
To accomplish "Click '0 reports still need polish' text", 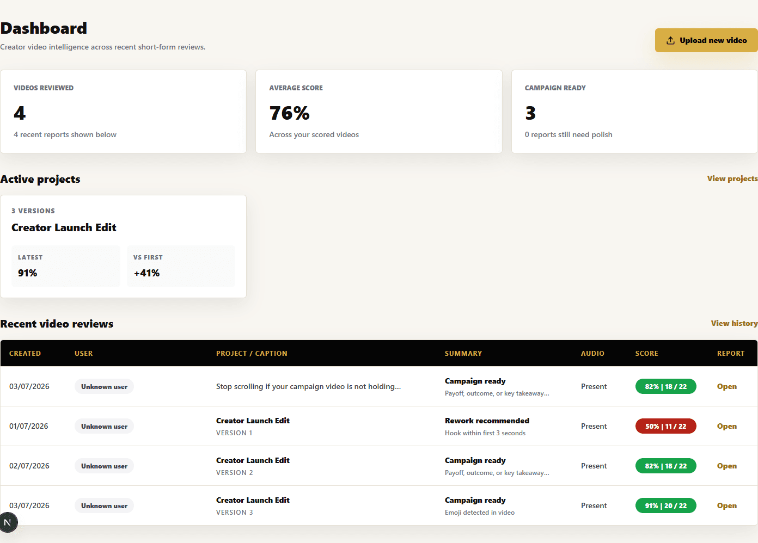I will coord(568,134).
